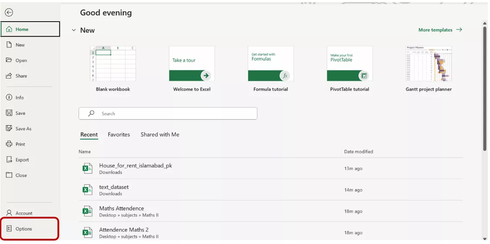This screenshot has height=244, width=490.
Task: Open the Gantt project planner template
Action: point(429,64)
